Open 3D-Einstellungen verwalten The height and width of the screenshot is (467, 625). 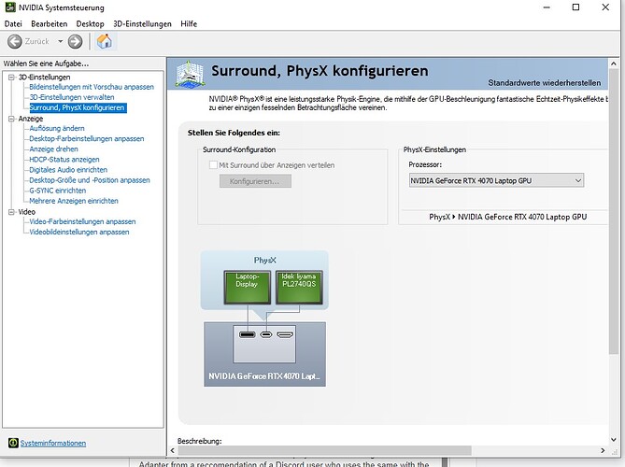(x=72, y=97)
